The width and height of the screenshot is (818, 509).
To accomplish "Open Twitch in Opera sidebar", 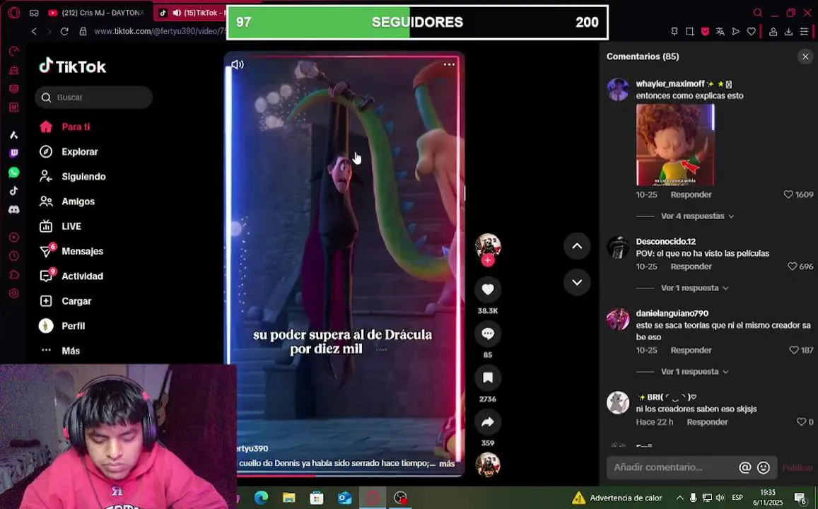I will click(x=14, y=153).
